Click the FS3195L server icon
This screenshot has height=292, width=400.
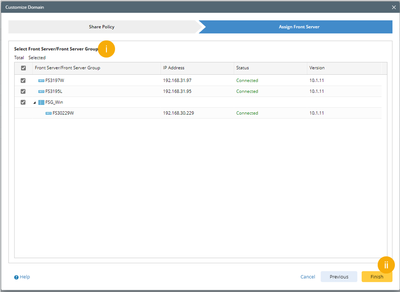coord(41,91)
